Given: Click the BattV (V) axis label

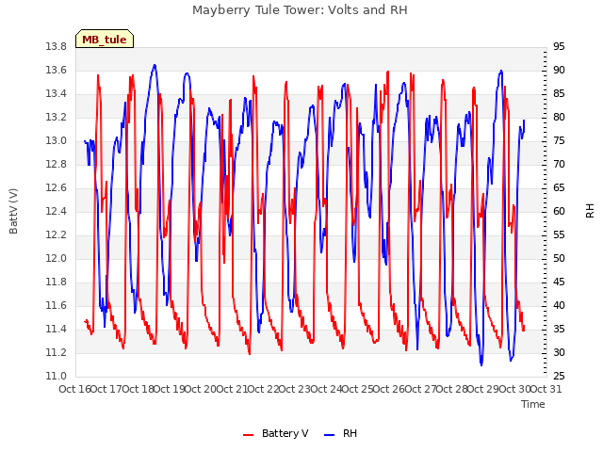Looking at the screenshot, I should (x=13, y=211).
